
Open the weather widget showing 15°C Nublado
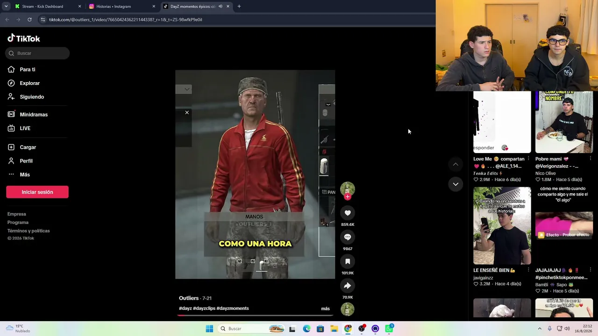coord(18,329)
